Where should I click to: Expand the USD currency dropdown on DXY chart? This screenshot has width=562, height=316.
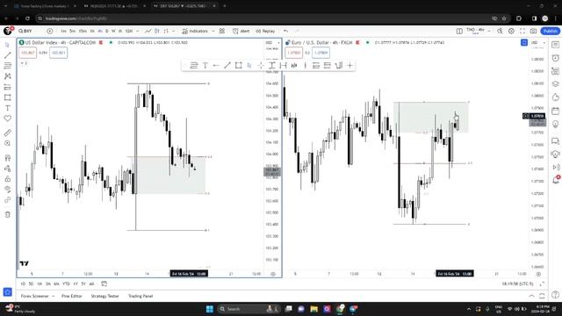tap(273, 43)
